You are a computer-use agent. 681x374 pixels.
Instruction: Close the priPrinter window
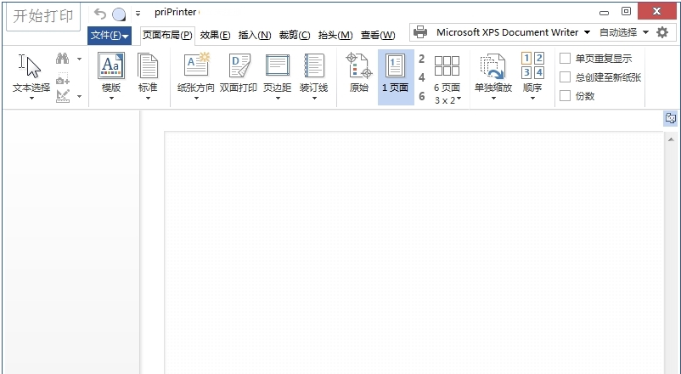click(656, 11)
